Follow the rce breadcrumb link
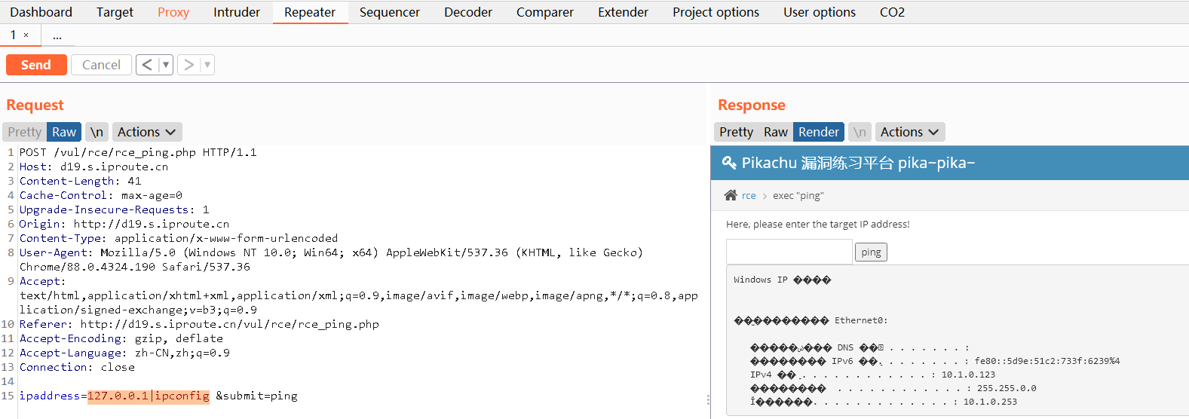The height and width of the screenshot is (419, 1189). (x=749, y=195)
